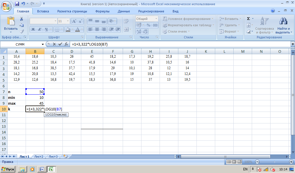Click the Пуск start button
295x173 pixels.
coord(8,169)
